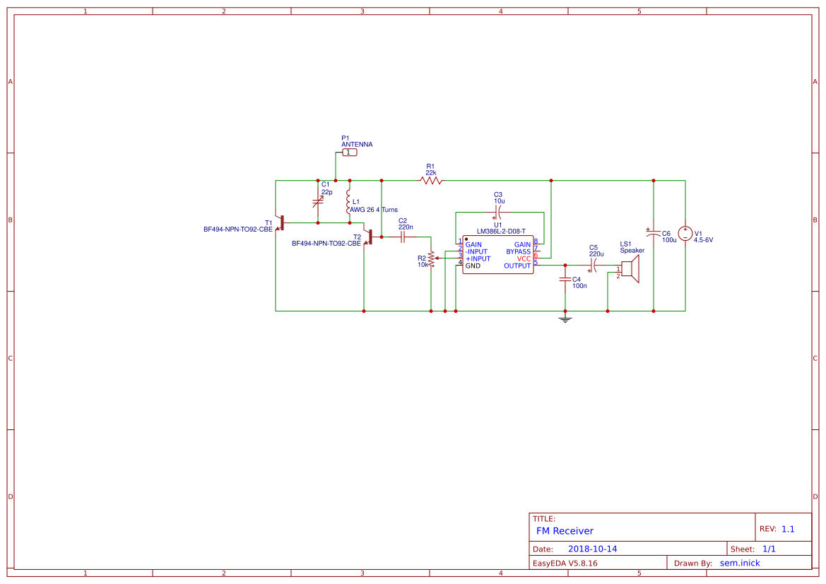
Task: Select resistor R1 22k symbol
Action: 430,180
